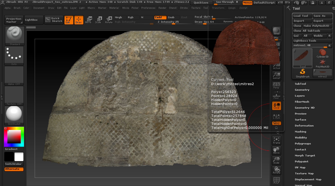Expand the Geometry section
The width and height of the screenshot is (335, 186).
pos(302,90)
